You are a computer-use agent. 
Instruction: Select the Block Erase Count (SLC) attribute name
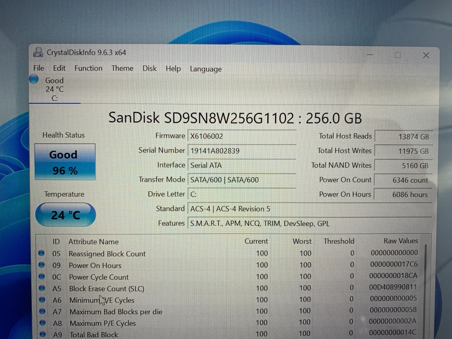pos(107,289)
